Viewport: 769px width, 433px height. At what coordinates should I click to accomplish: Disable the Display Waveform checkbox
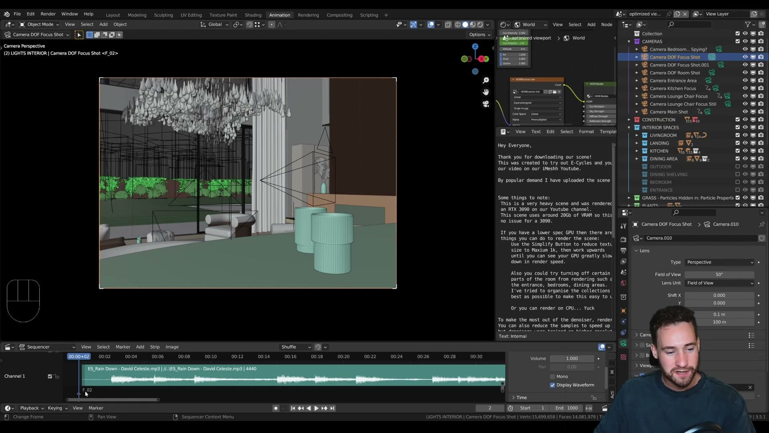click(x=552, y=385)
